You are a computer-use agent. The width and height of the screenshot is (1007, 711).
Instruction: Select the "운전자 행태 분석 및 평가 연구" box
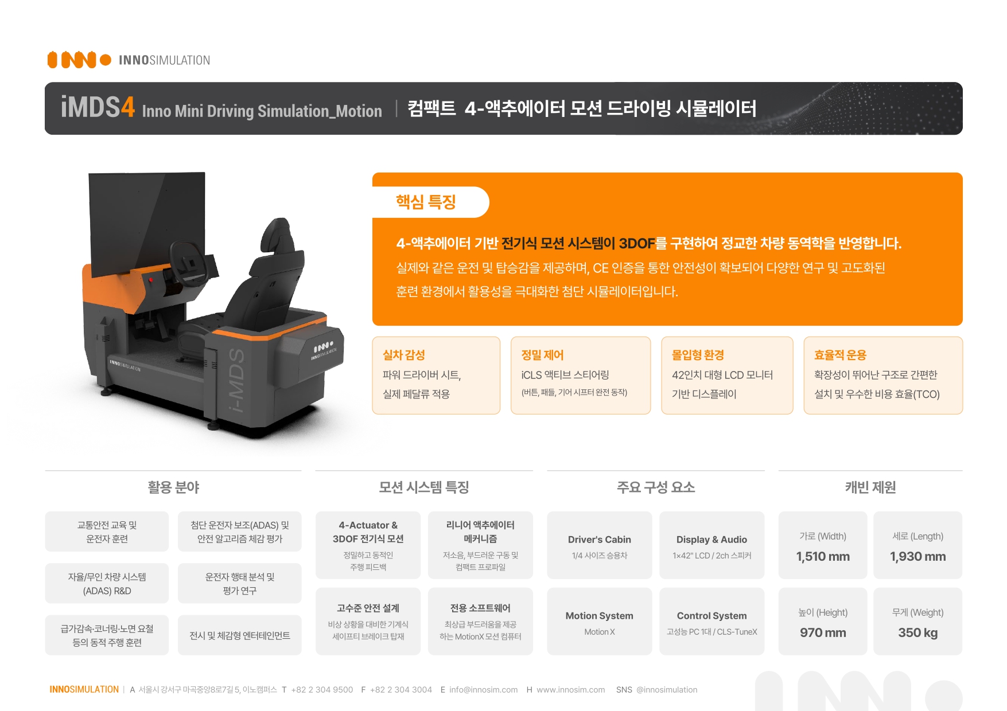pyautogui.click(x=240, y=583)
